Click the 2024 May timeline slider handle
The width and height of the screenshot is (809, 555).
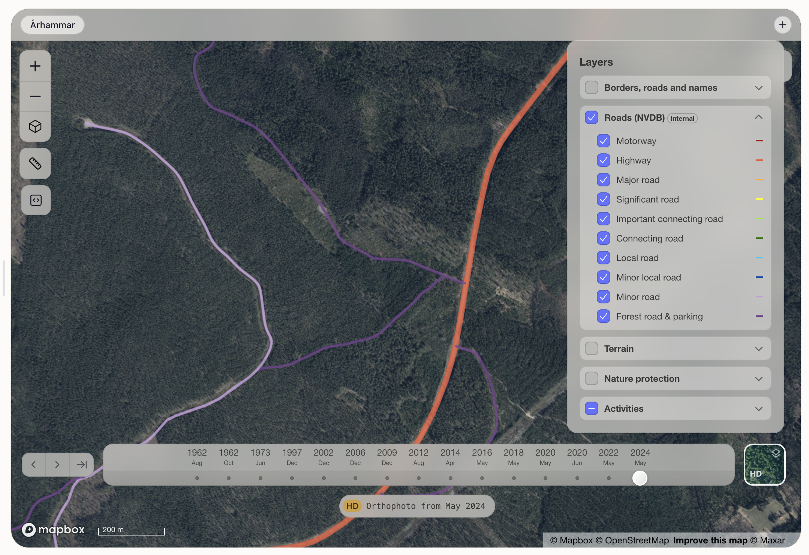(x=640, y=478)
